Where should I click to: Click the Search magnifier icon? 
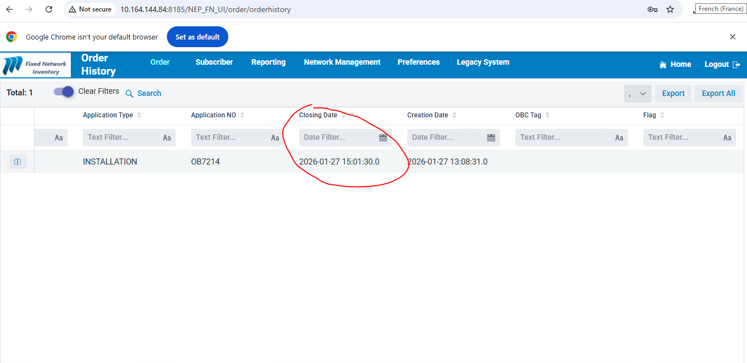tap(130, 94)
